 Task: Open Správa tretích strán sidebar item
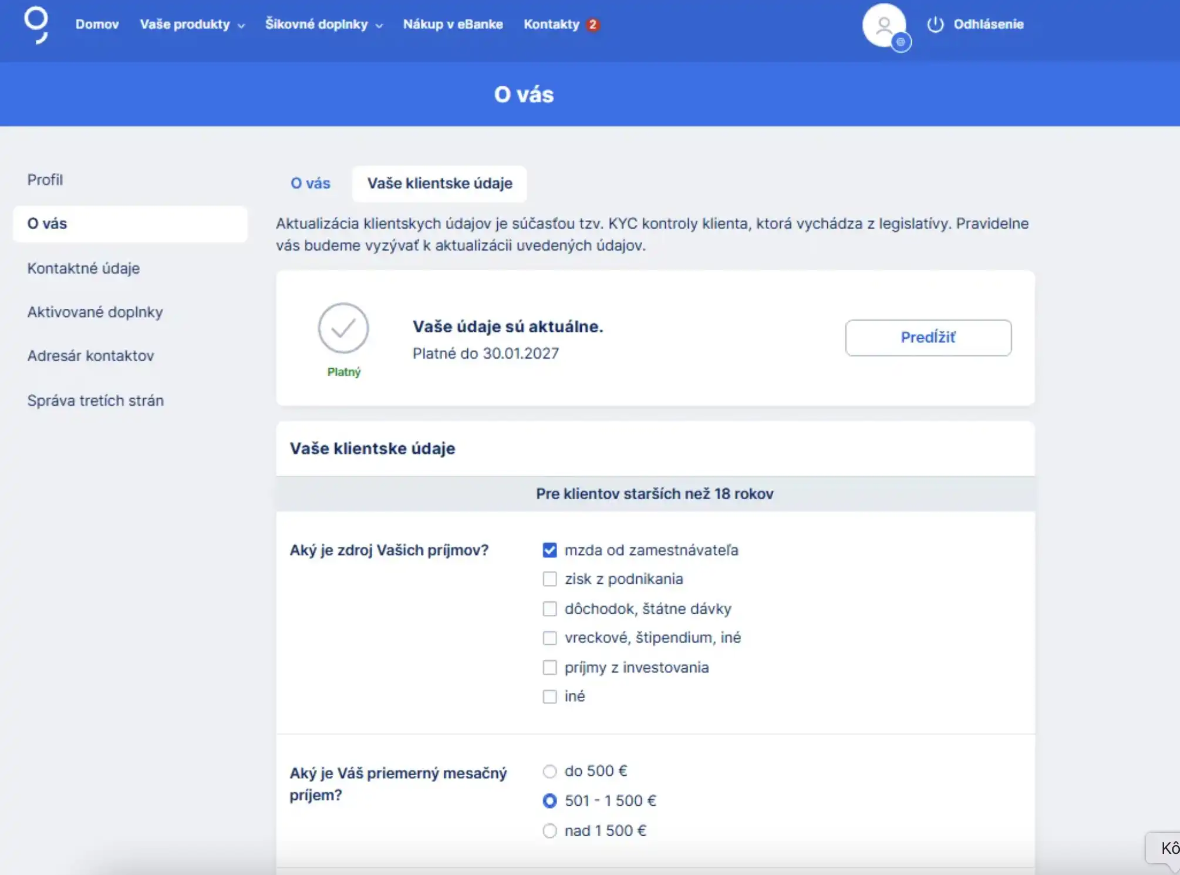pos(95,401)
